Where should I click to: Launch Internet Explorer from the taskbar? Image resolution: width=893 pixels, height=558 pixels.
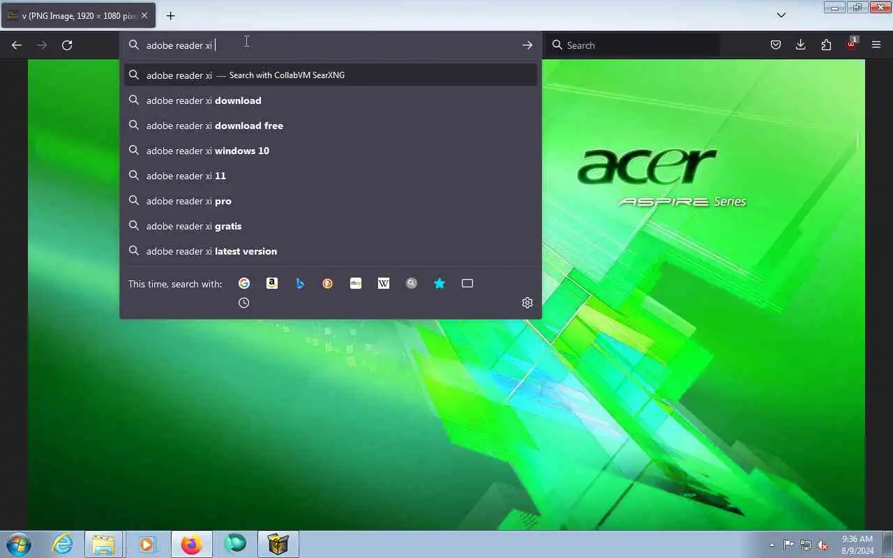pyautogui.click(x=63, y=544)
